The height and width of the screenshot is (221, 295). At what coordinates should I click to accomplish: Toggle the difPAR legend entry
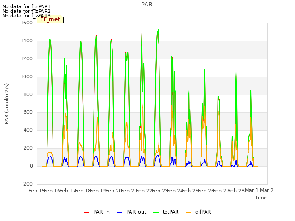click(198, 212)
